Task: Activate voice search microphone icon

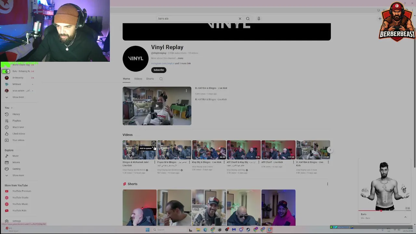Action: [259, 19]
